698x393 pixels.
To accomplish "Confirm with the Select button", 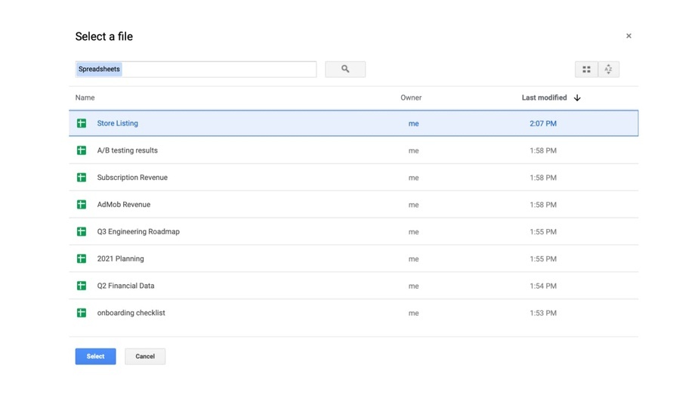I will click(x=96, y=357).
